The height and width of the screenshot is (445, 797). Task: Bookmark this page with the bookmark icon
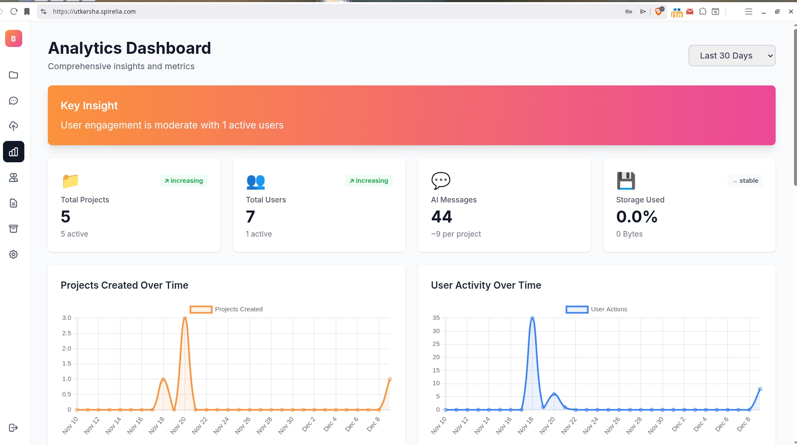(x=27, y=12)
